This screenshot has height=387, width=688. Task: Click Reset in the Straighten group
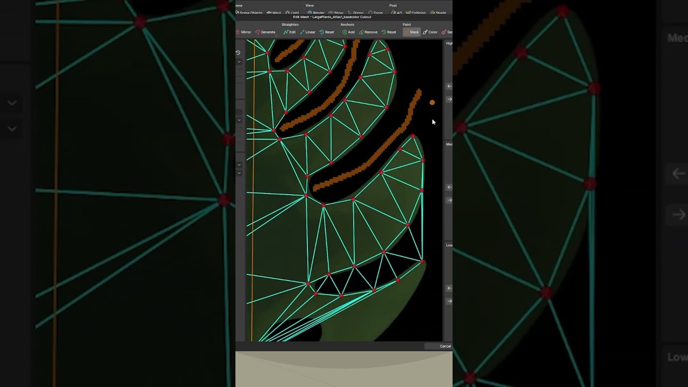tap(327, 32)
